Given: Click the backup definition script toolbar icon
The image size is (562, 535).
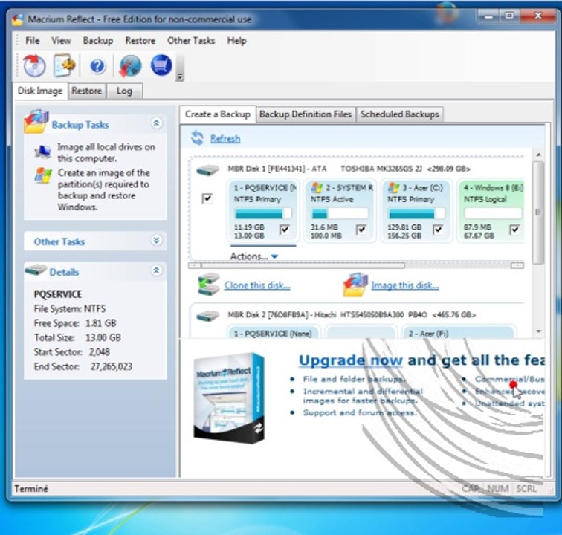Looking at the screenshot, I should (64, 65).
